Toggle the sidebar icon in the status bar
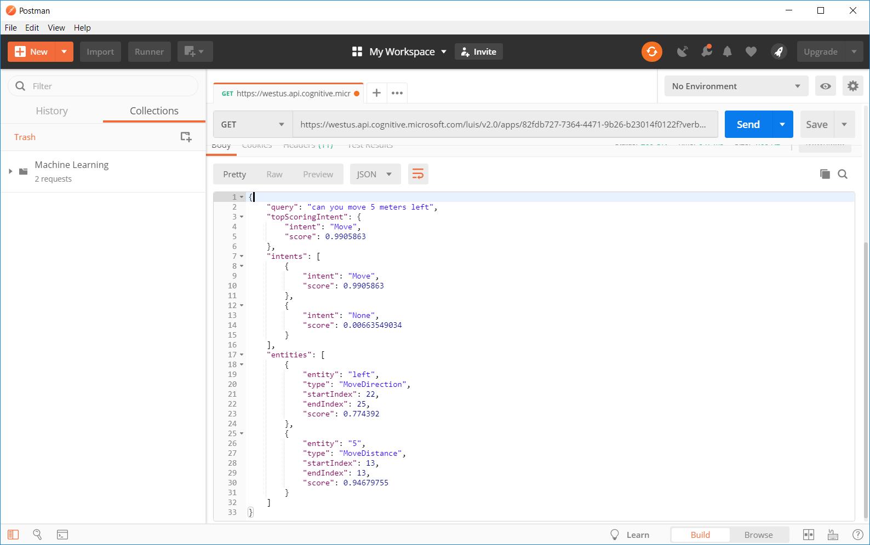 tap(13, 535)
